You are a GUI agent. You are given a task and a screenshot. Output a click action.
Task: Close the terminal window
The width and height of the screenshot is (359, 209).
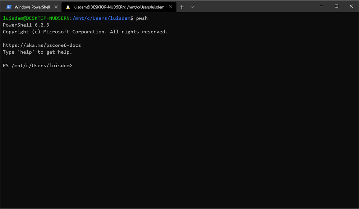[351, 6]
